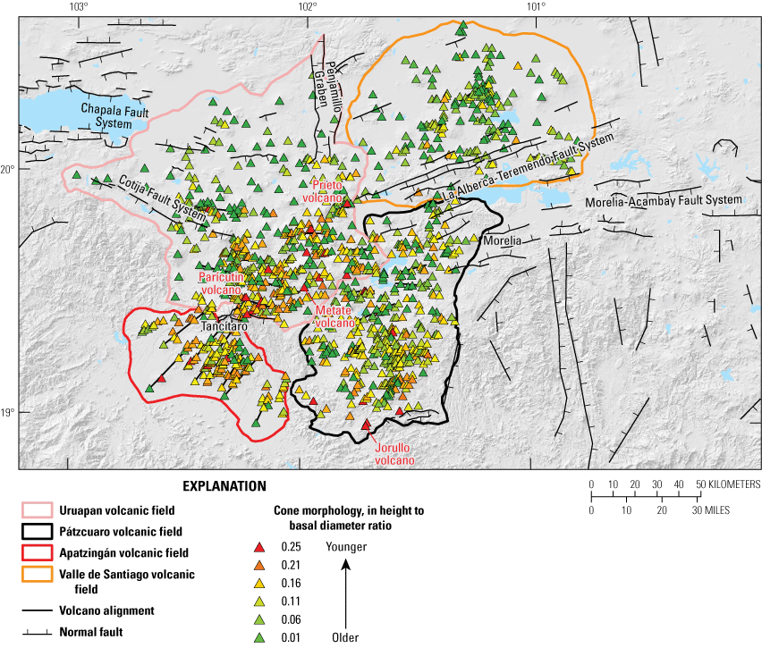This screenshot has width=762, height=648.
Task: Click the Volcano alignment line symbol
Action: click(36, 611)
